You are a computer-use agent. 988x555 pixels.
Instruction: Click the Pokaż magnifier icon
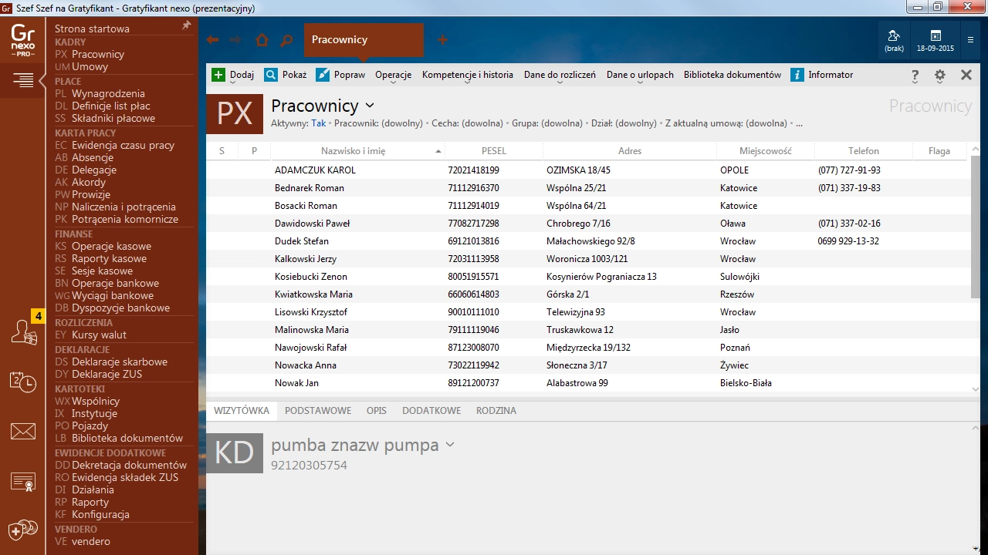[271, 75]
